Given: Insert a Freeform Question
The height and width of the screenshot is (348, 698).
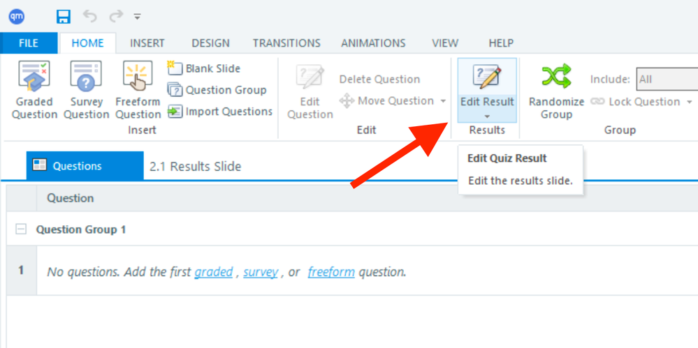Looking at the screenshot, I should click(x=138, y=91).
